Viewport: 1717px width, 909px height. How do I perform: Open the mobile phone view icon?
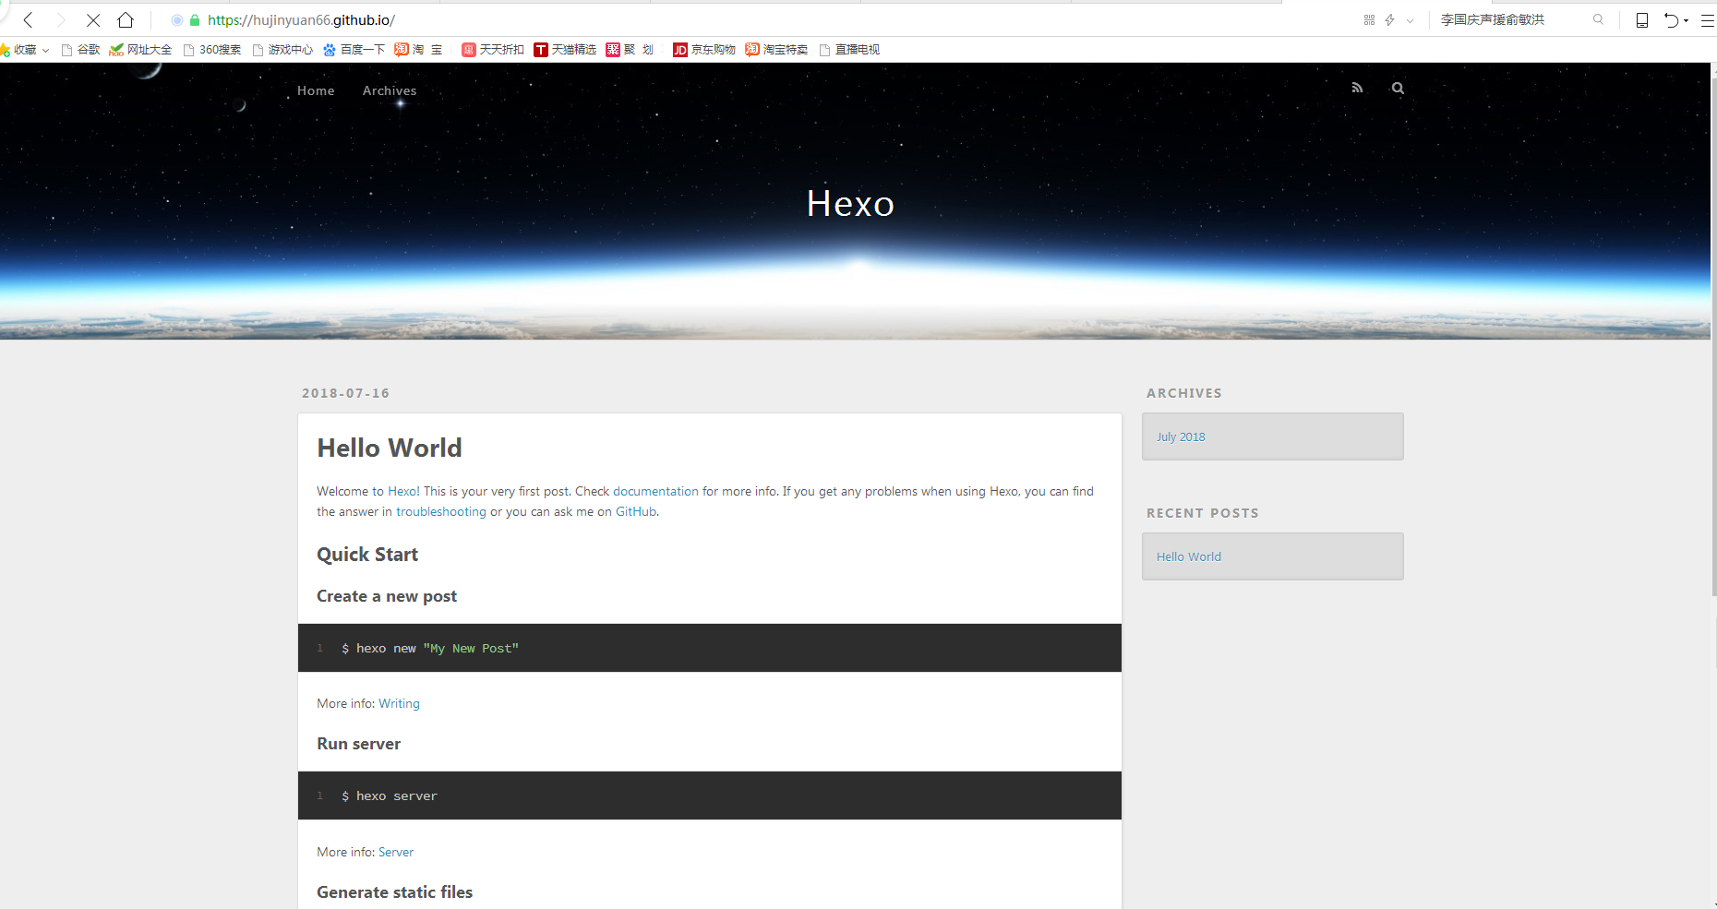1641,20
